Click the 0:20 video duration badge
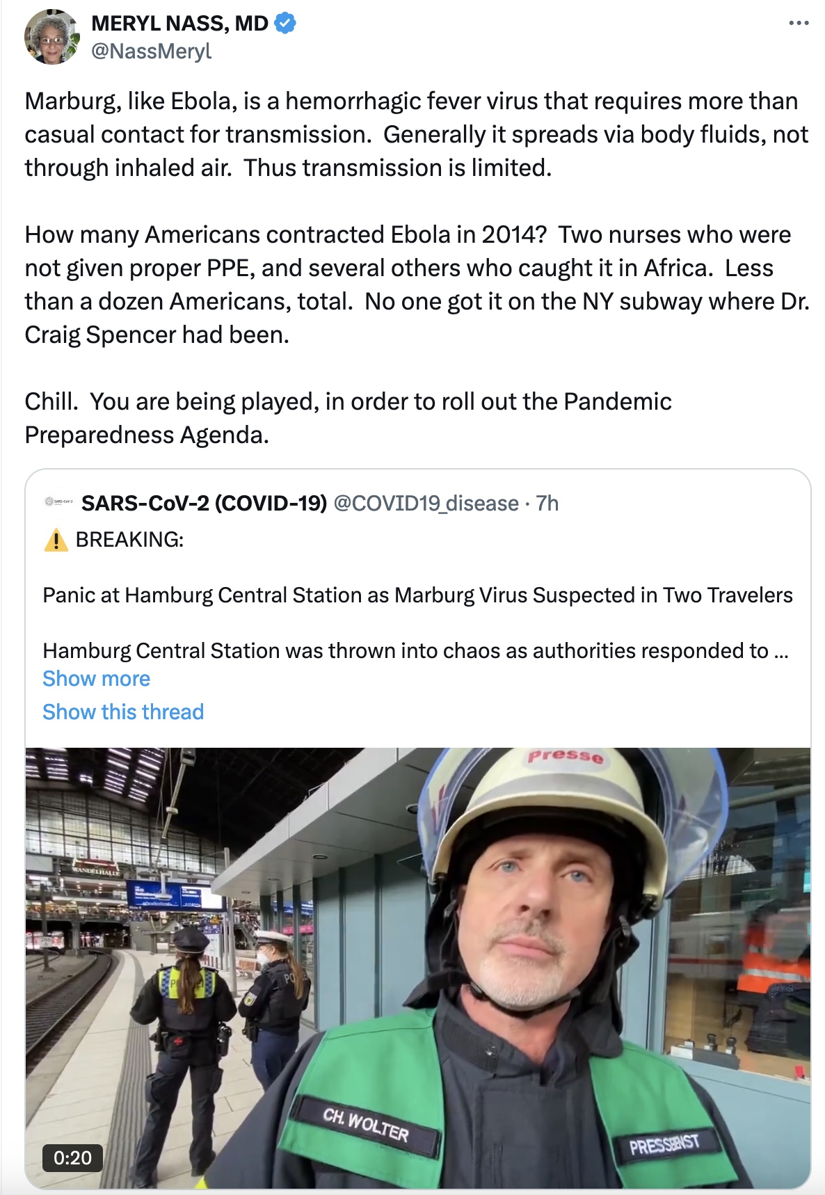Viewport: 825px width, 1195px height. coord(72,1157)
